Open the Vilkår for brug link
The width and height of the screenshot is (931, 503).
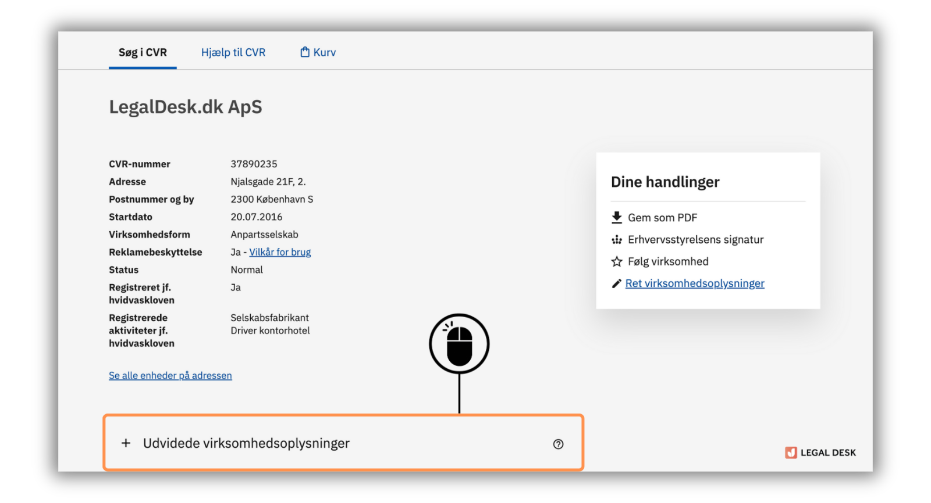click(280, 252)
